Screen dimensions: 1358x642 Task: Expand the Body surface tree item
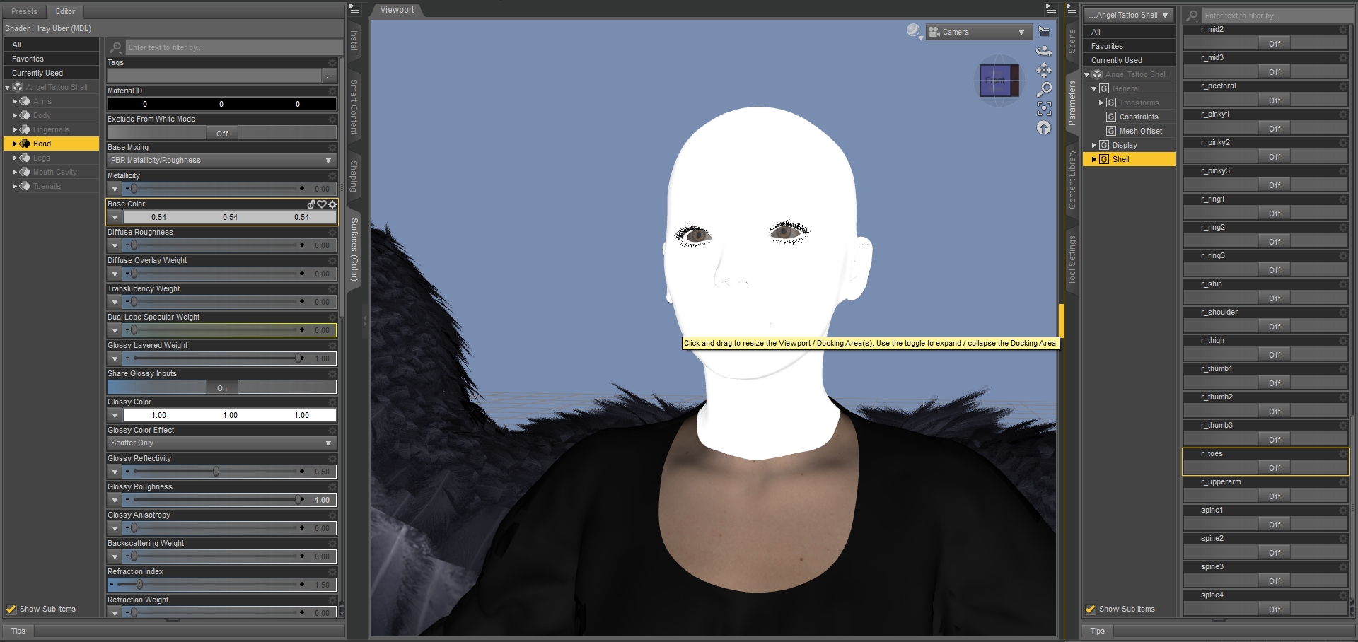[15, 115]
